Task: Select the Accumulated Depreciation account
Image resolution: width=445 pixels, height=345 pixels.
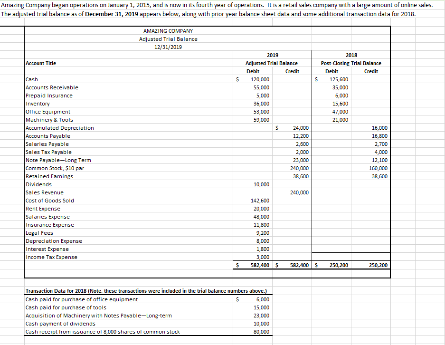Action: (59, 128)
